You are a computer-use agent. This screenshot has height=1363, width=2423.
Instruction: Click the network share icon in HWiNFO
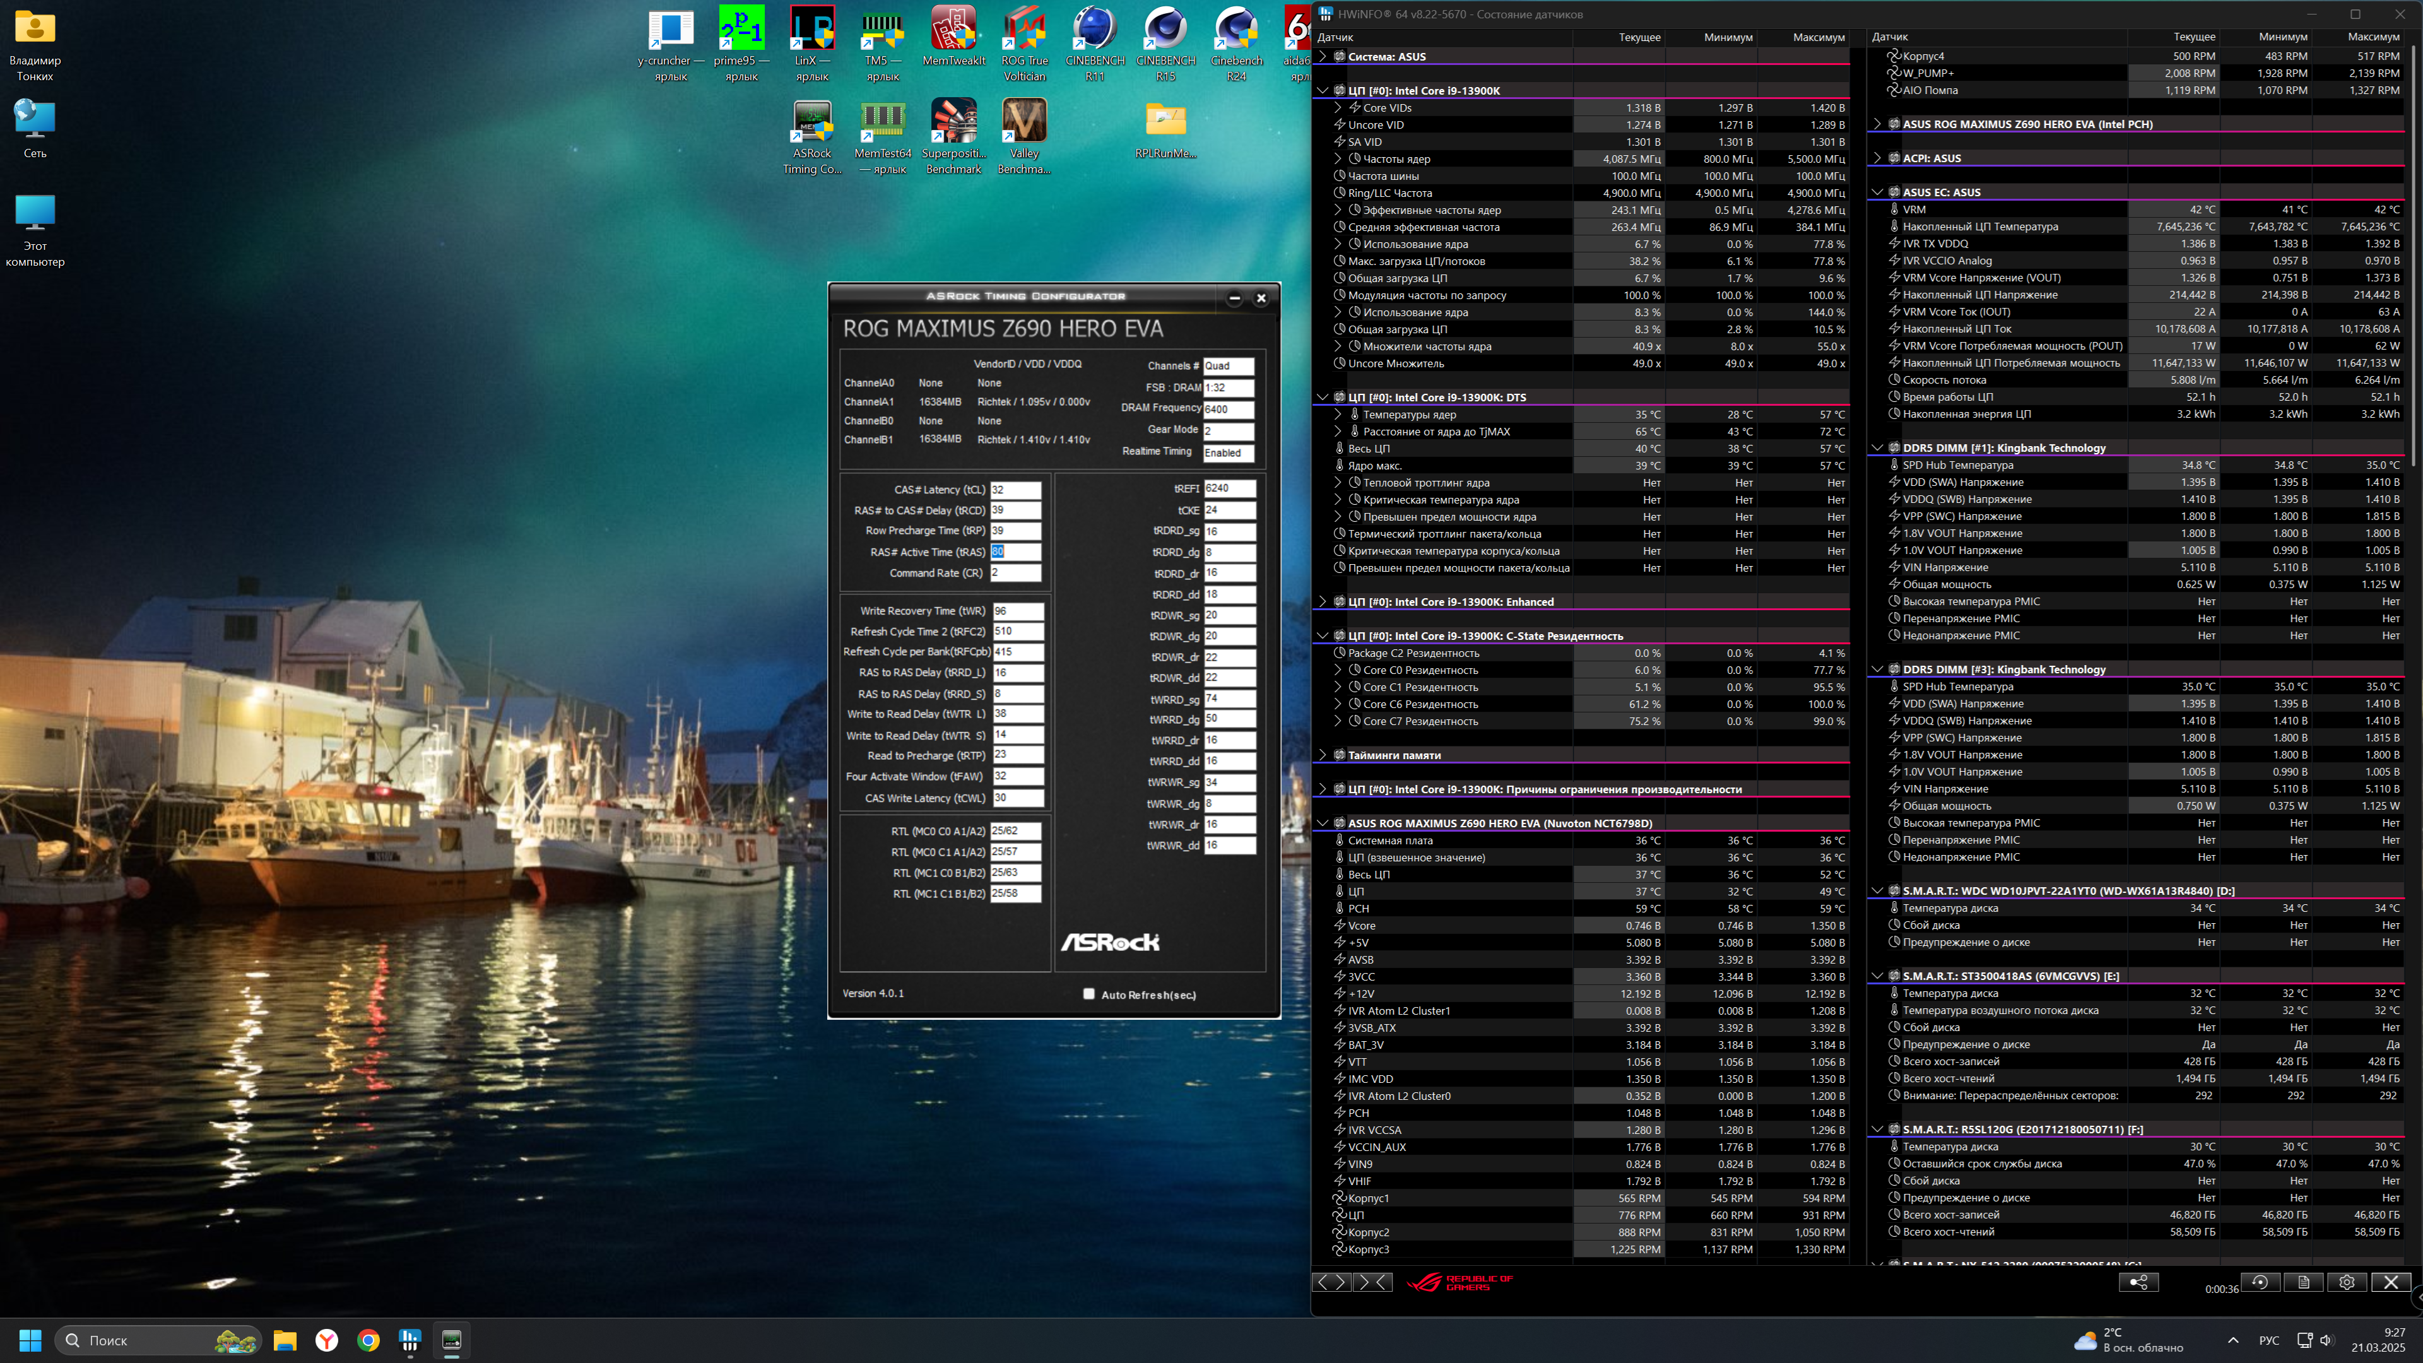(x=2138, y=1282)
